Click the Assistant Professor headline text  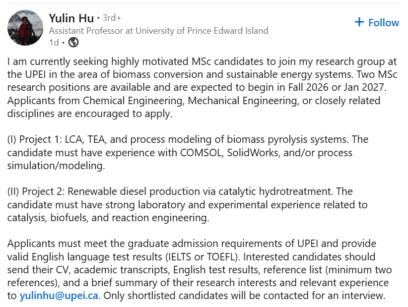(x=158, y=31)
